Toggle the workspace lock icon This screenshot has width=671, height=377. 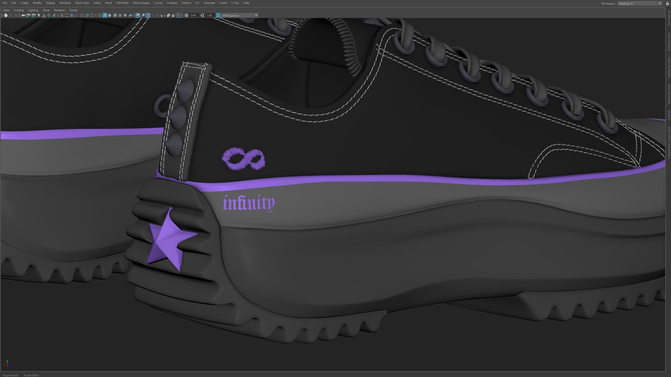[667, 3]
